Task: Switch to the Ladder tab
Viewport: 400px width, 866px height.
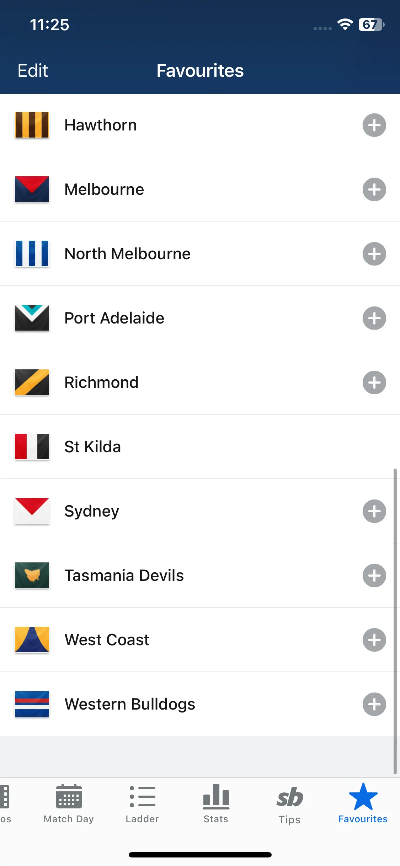Action: [x=142, y=803]
